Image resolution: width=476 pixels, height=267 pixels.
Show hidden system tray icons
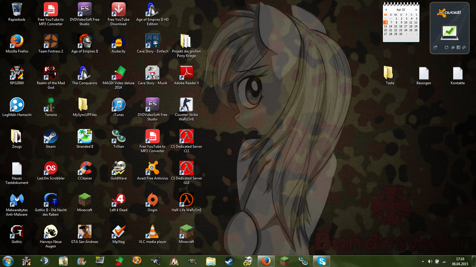pyautogui.click(x=423, y=261)
